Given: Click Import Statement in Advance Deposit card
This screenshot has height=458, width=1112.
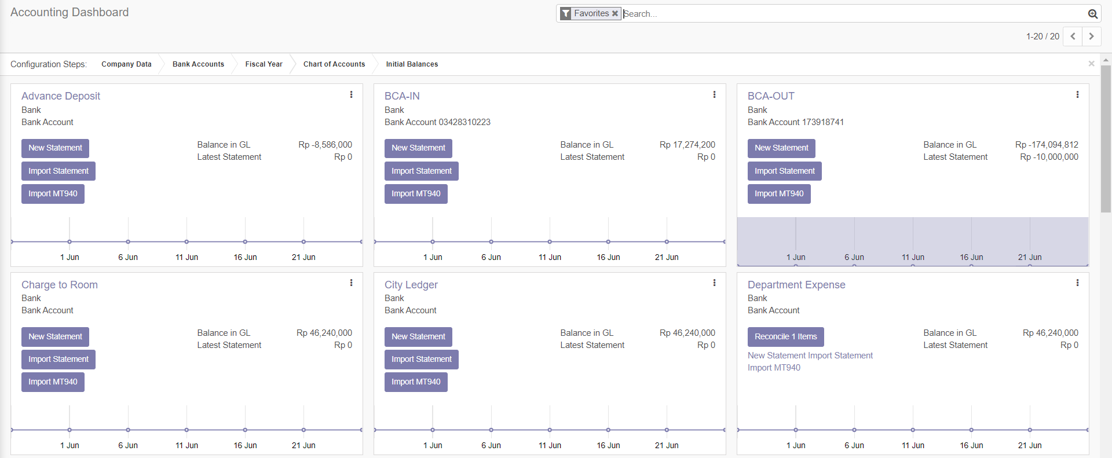Looking at the screenshot, I should point(58,171).
